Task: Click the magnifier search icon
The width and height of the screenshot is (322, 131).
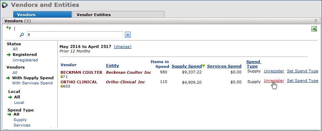Action: pyautogui.click(x=22, y=35)
